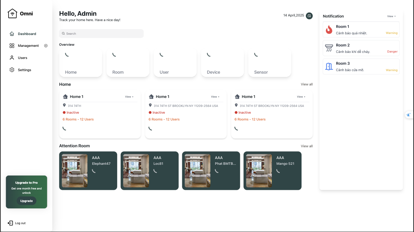Click the Upgrade to Pro heading
The width and height of the screenshot is (414, 232).
[27, 183]
